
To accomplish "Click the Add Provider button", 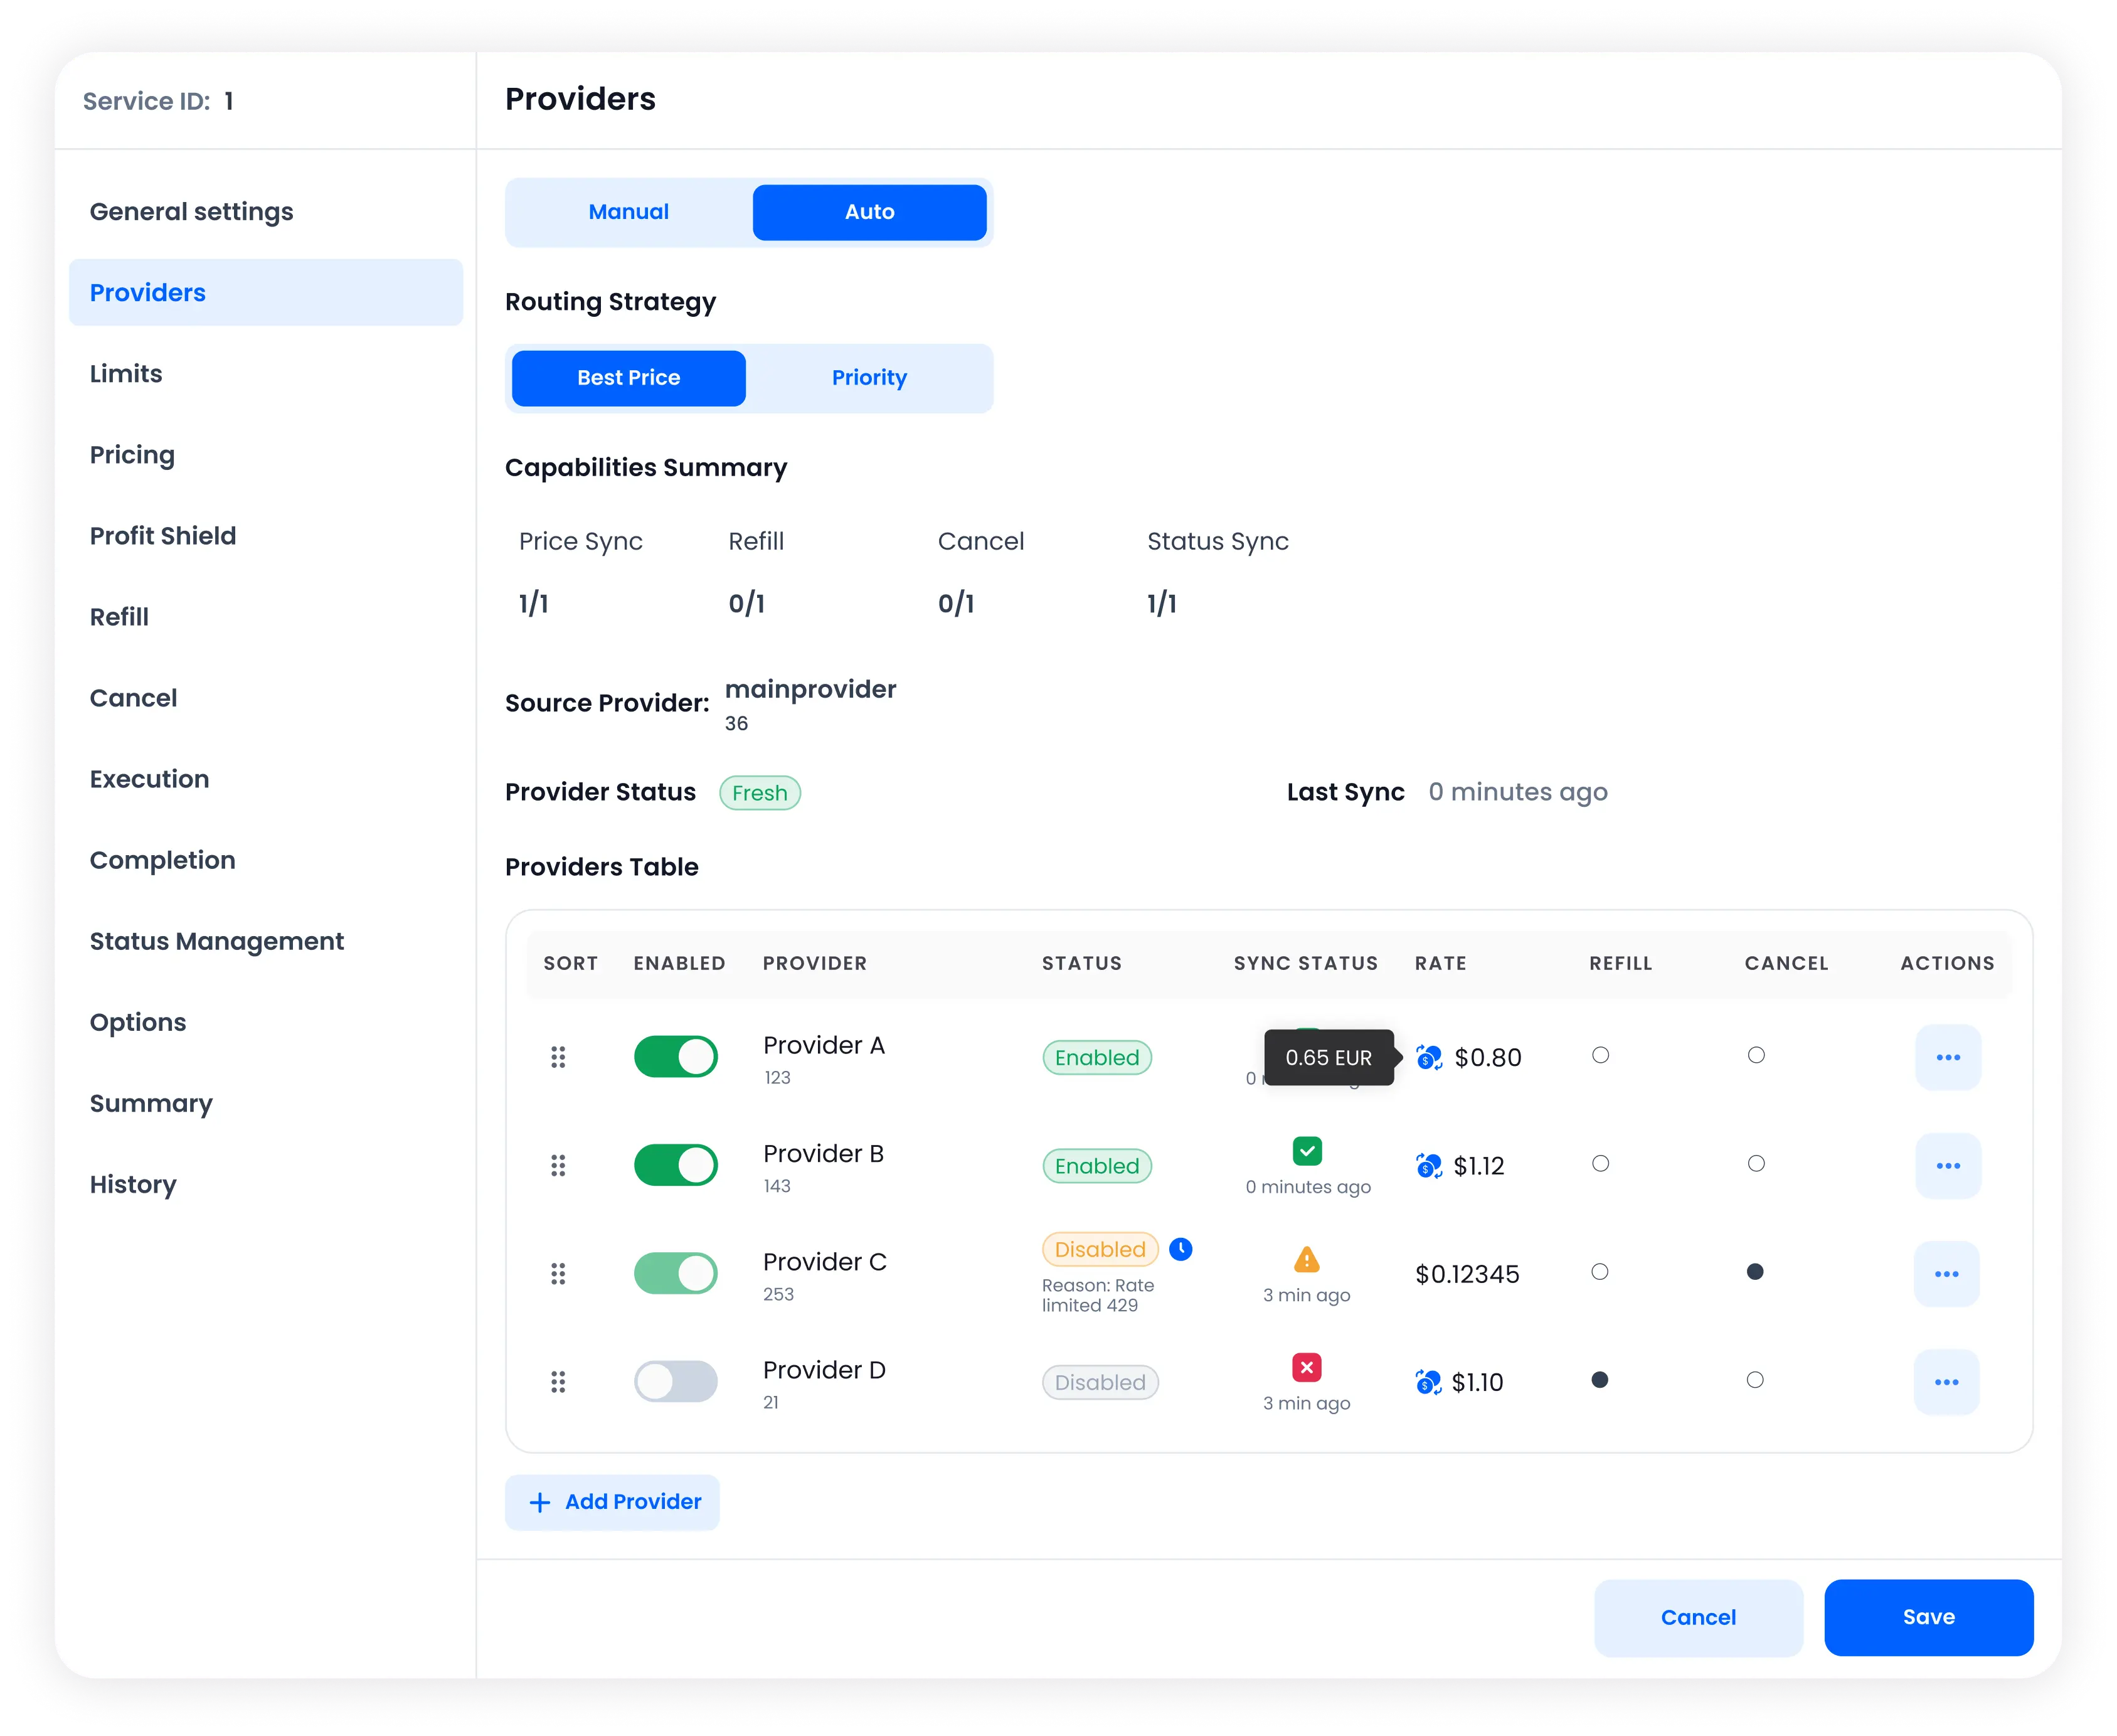I will [612, 1502].
